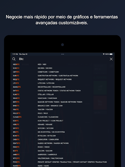Select the WANBTC result

pos(16,98)
